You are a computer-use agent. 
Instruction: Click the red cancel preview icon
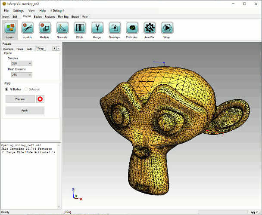40,99
